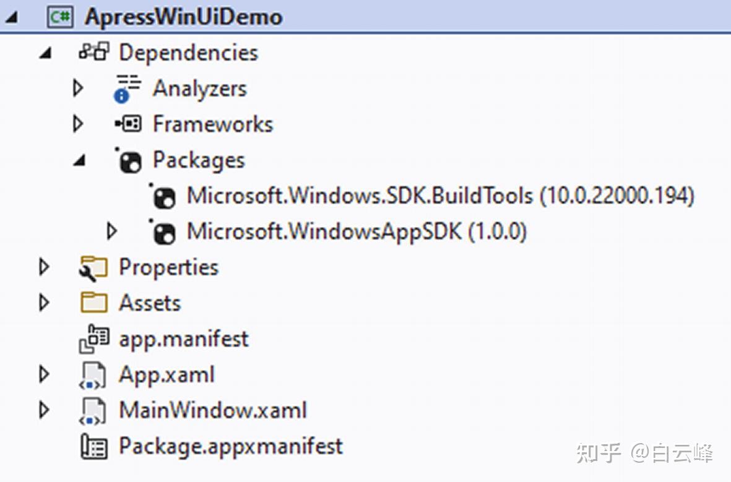Click the Properties wrench folder icon
This screenshot has height=482, width=731.
click(x=93, y=268)
